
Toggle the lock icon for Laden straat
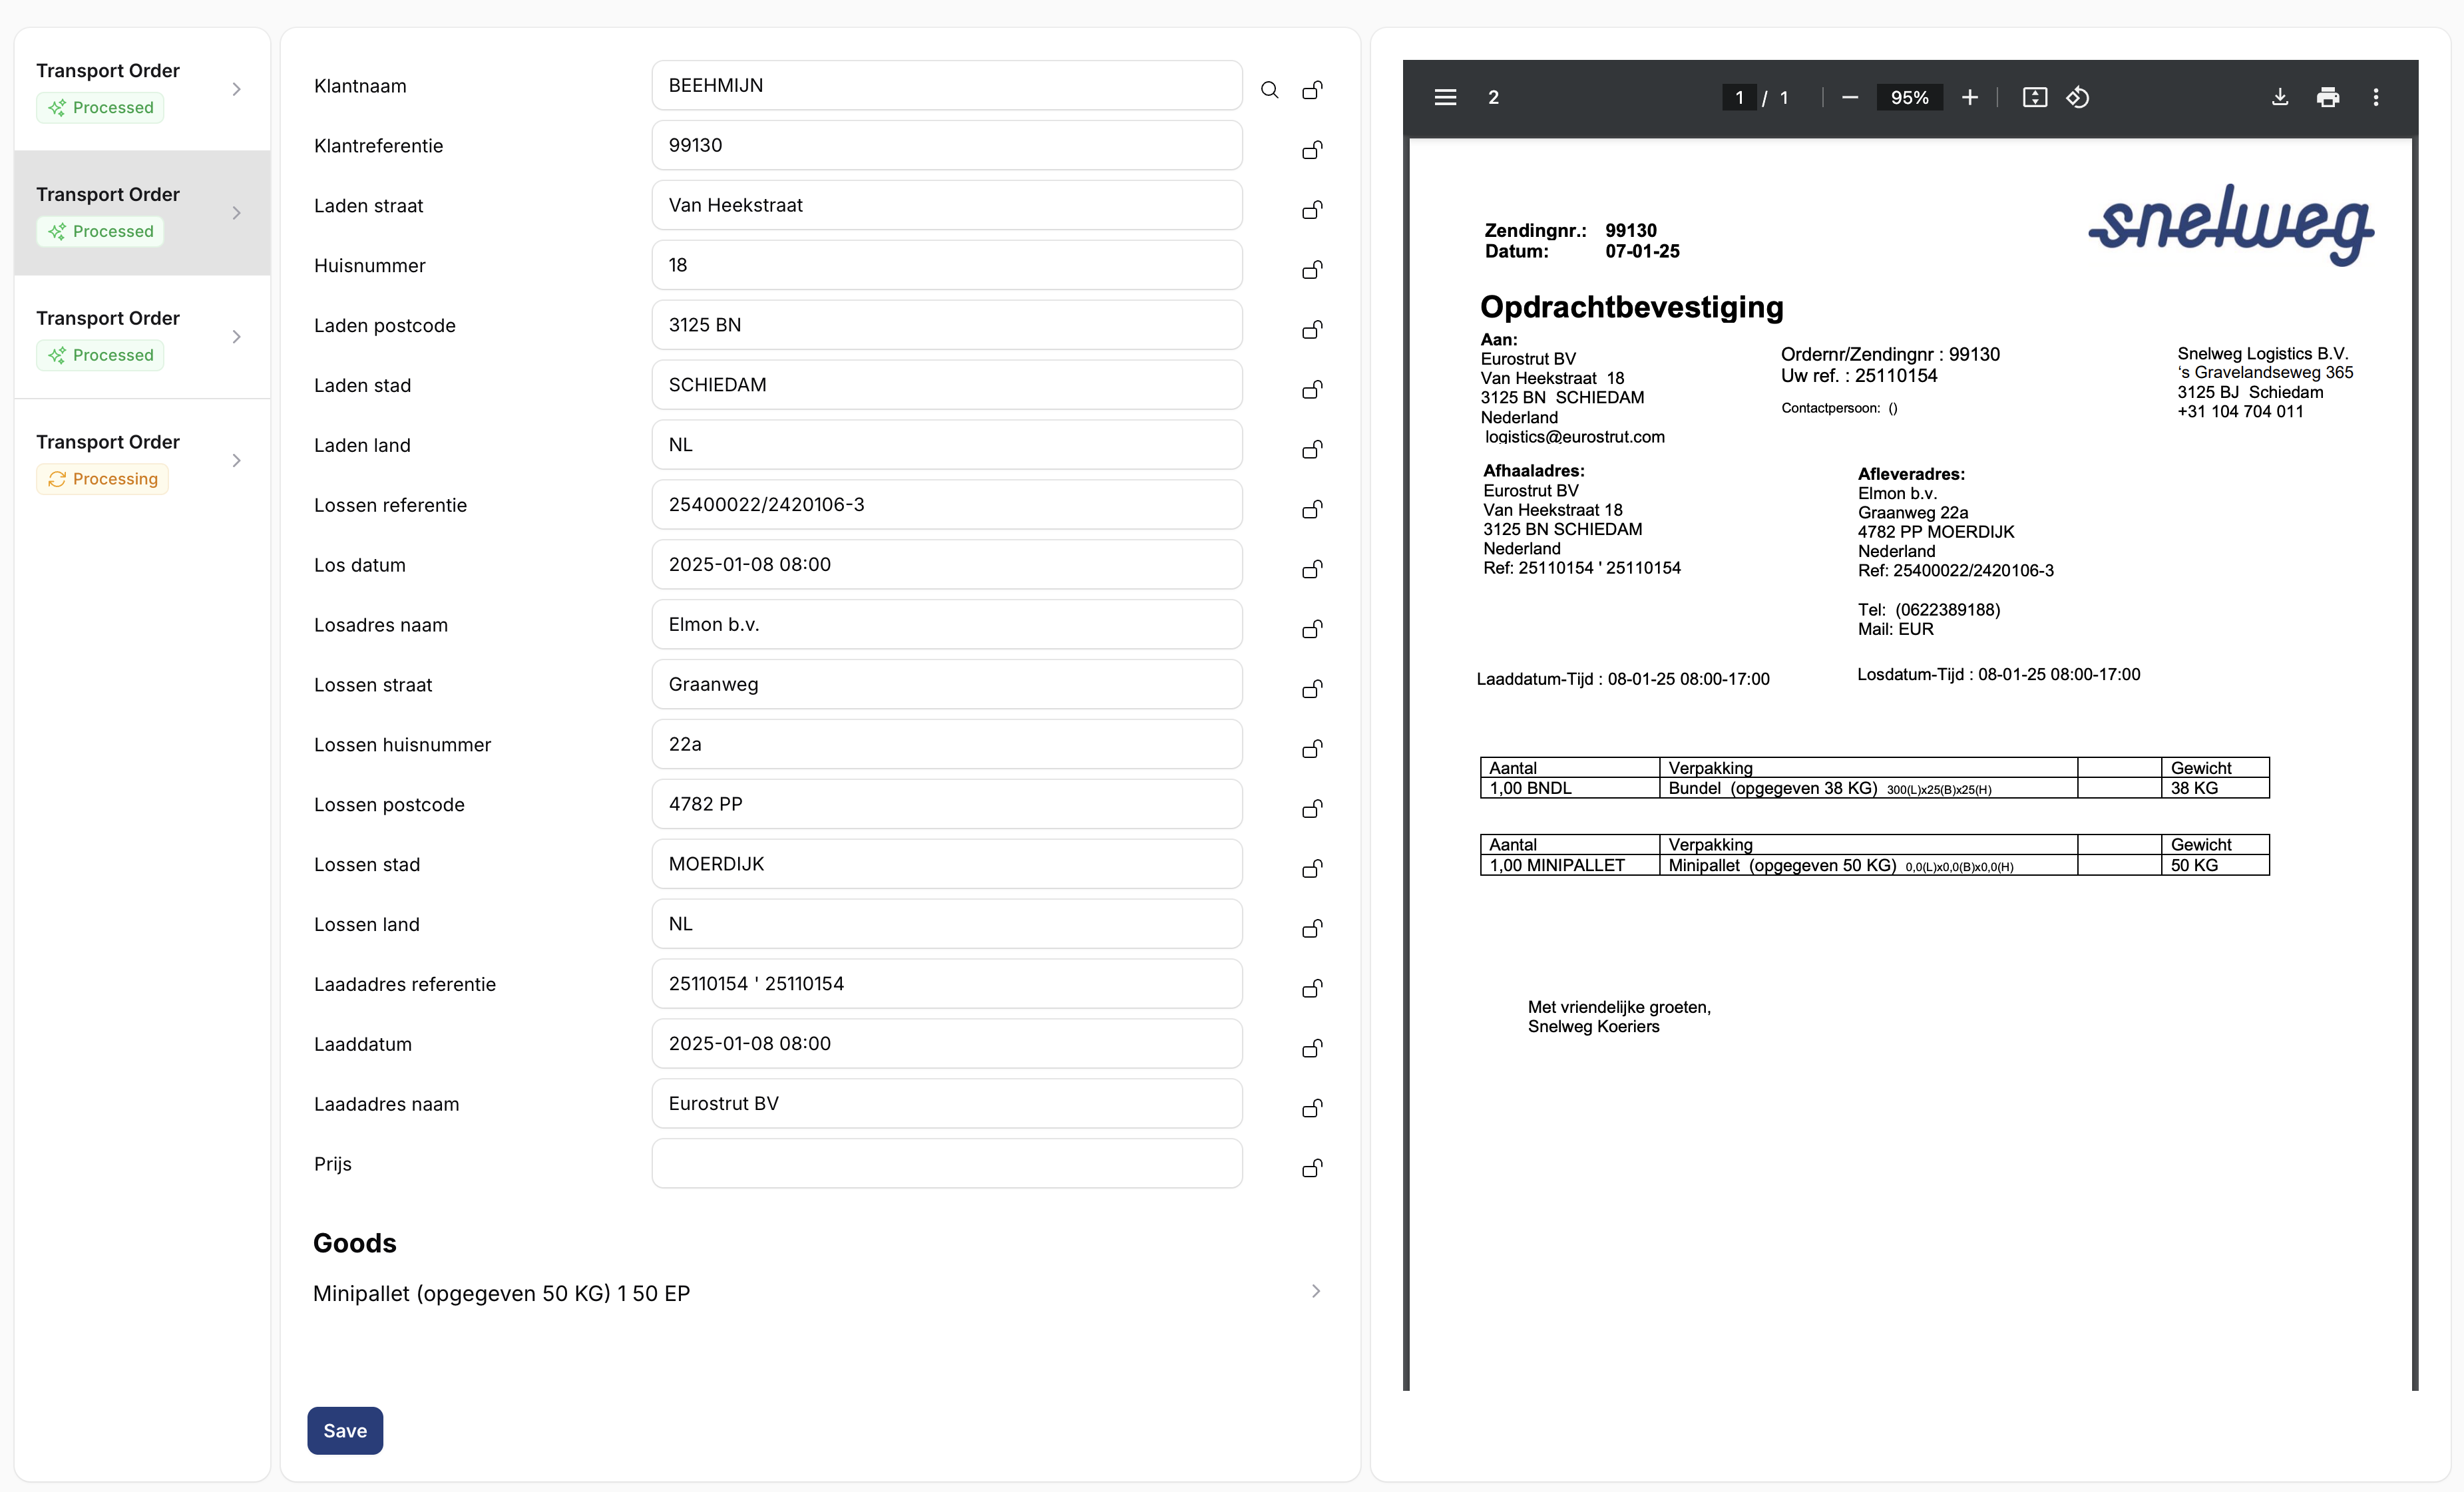(1312, 210)
